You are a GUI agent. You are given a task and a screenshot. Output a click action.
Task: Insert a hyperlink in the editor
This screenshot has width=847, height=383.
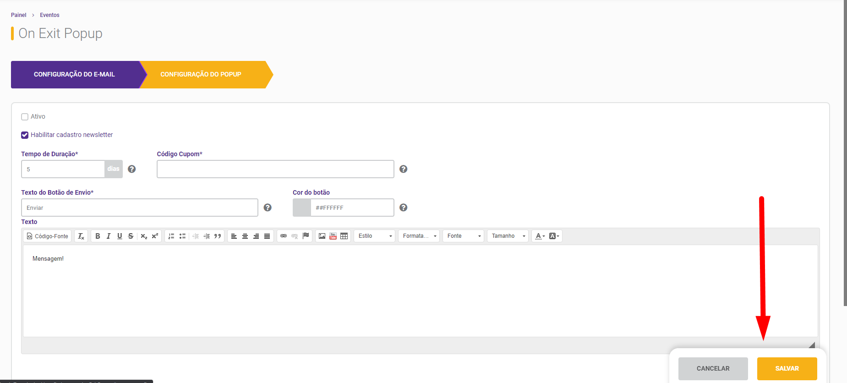[x=284, y=236]
